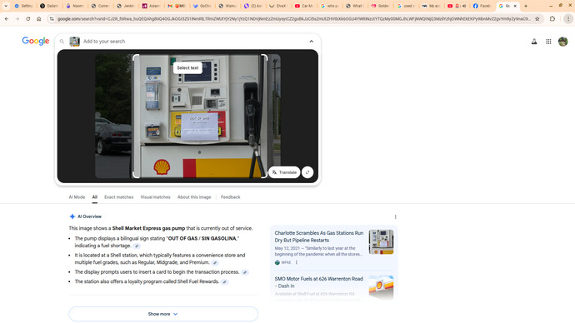Screen dimensions: 575x323
Task: Open the About this image tab
Action: (194, 197)
